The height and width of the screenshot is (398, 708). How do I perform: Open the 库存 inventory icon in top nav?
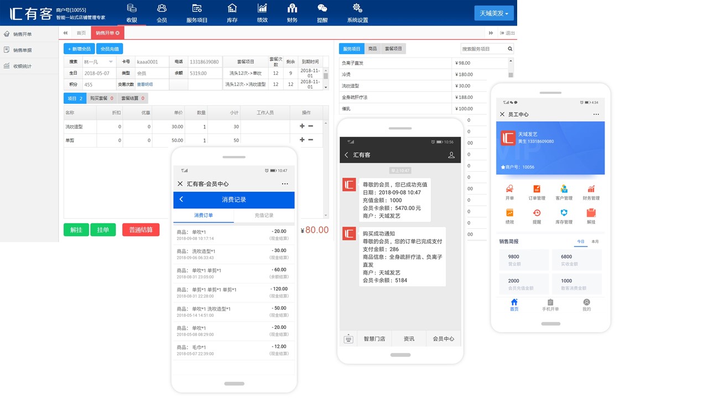click(x=232, y=8)
